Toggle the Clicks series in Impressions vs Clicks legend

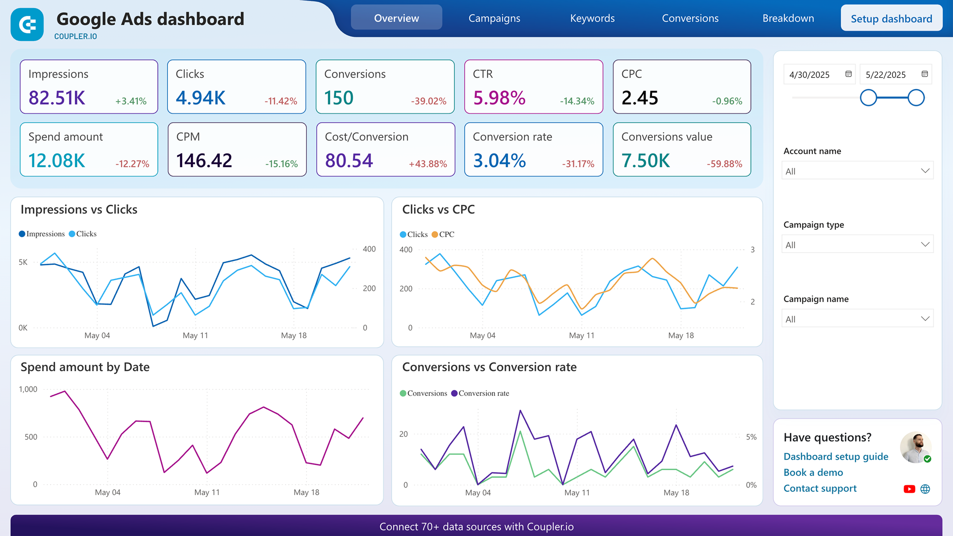[x=82, y=233]
